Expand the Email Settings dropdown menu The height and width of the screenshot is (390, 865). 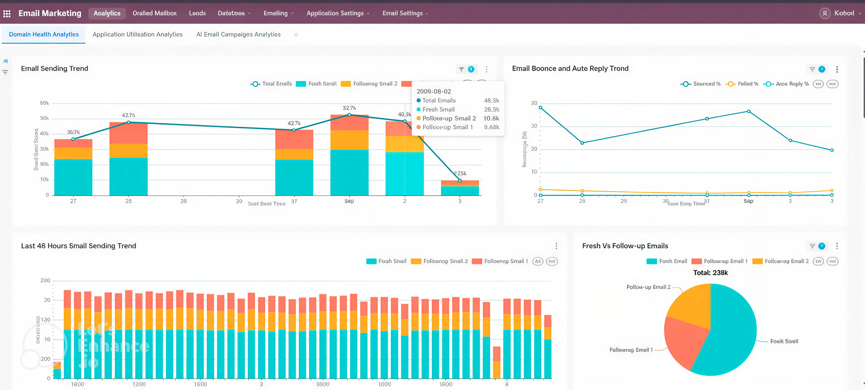click(x=405, y=13)
